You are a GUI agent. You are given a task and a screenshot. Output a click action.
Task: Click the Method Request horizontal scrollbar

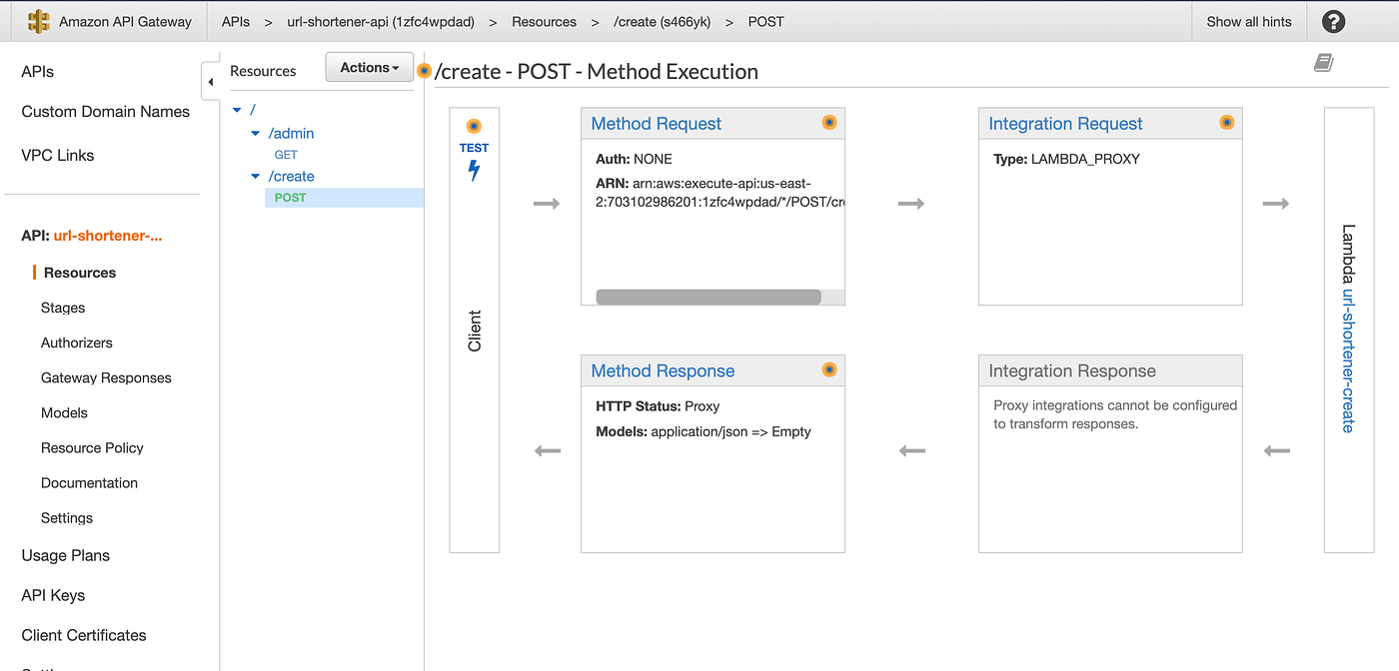[x=708, y=297]
